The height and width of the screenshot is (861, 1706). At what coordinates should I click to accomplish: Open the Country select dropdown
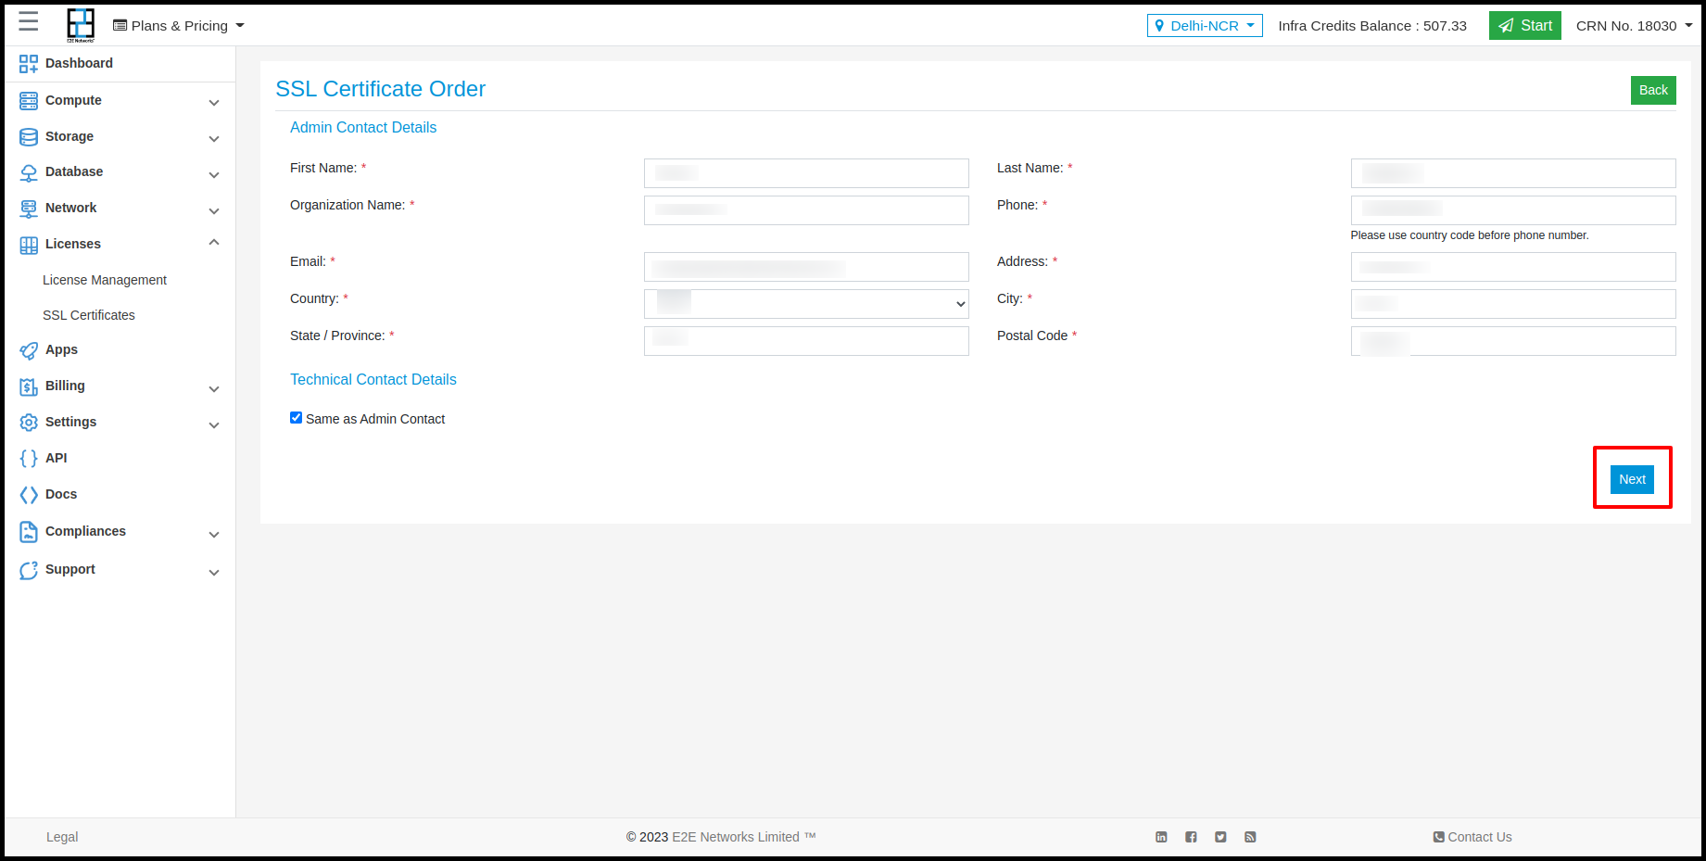pyautogui.click(x=806, y=304)
